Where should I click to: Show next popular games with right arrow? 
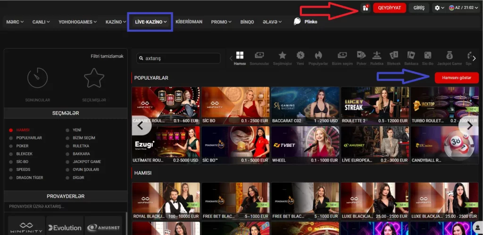pos(470,125)
